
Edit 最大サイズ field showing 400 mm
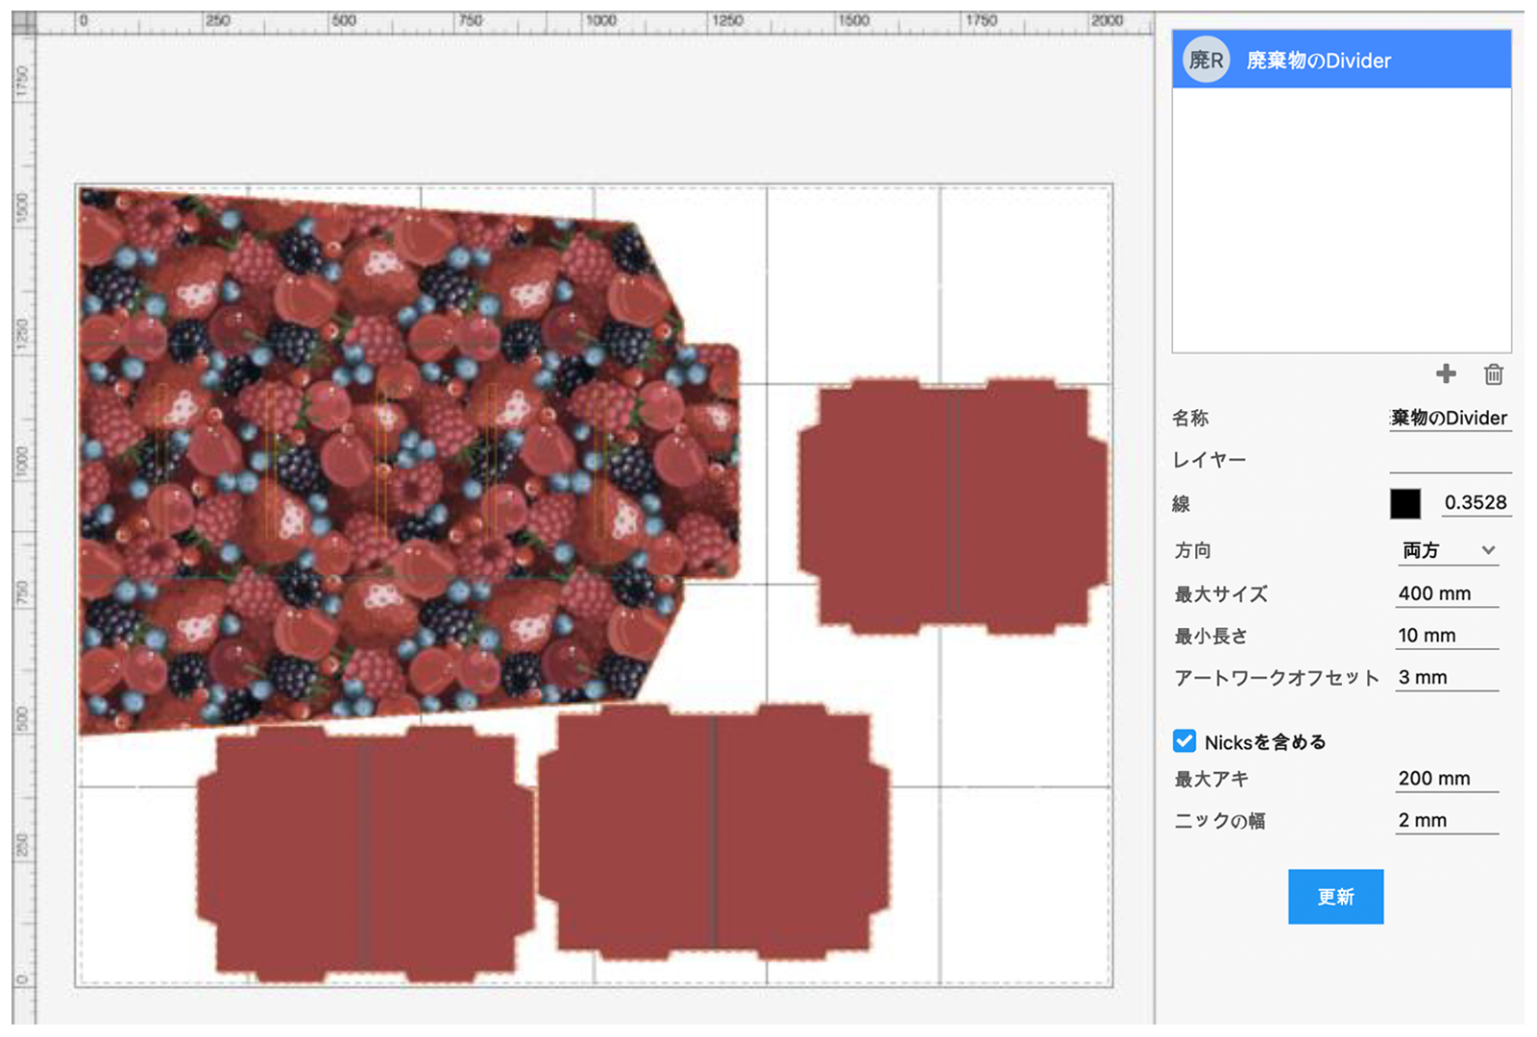(1447, 593)
